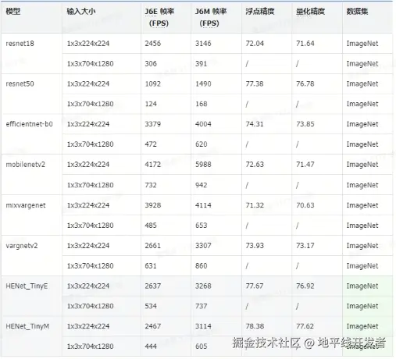This screenshot has width=396, height=359.
Task: Click the frame rate value 534
Action: pyautogui.click(x=151, y=306)
